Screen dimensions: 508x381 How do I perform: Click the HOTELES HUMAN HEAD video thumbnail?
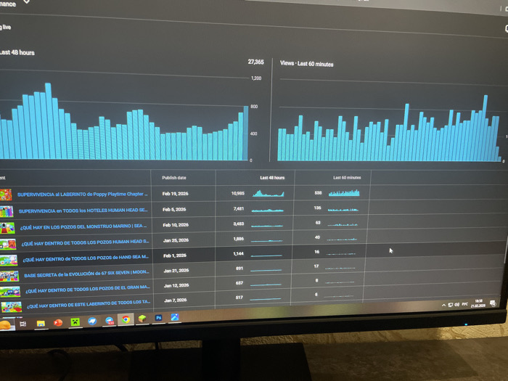point(7,212)
